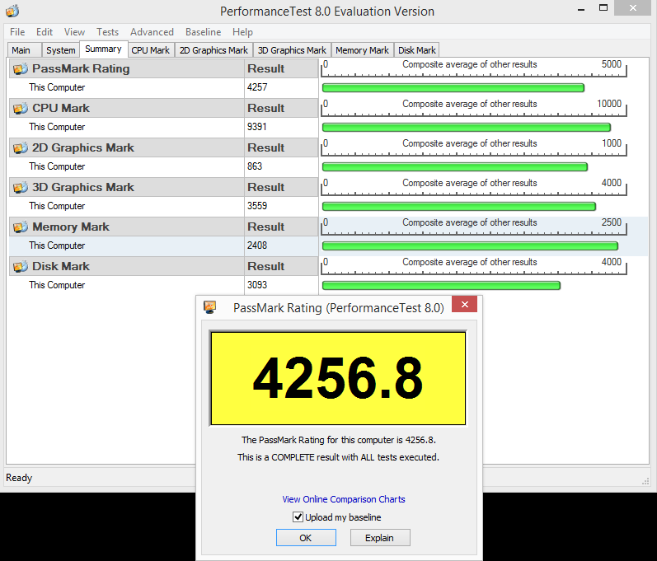657x561 pixels.
Task: Click the dialog's COMPLETE result message
Action: pyautogui.click(x=338, y=457)
